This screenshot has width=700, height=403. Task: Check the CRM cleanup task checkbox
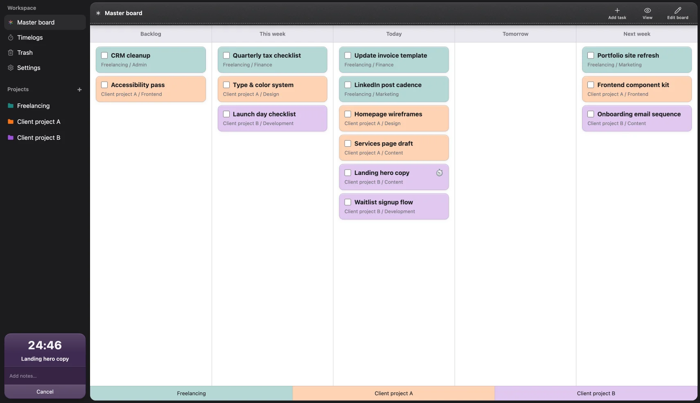(104, 56)
